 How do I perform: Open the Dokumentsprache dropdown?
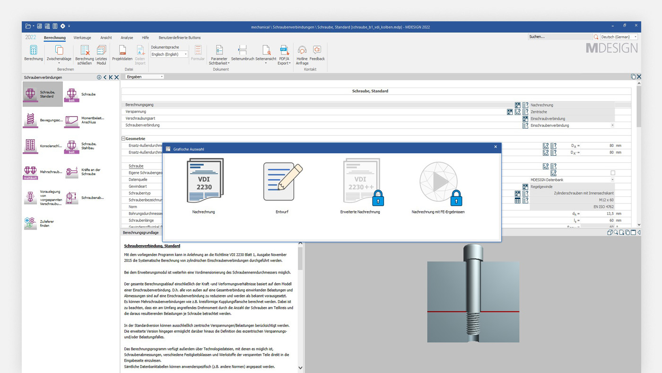169,54
